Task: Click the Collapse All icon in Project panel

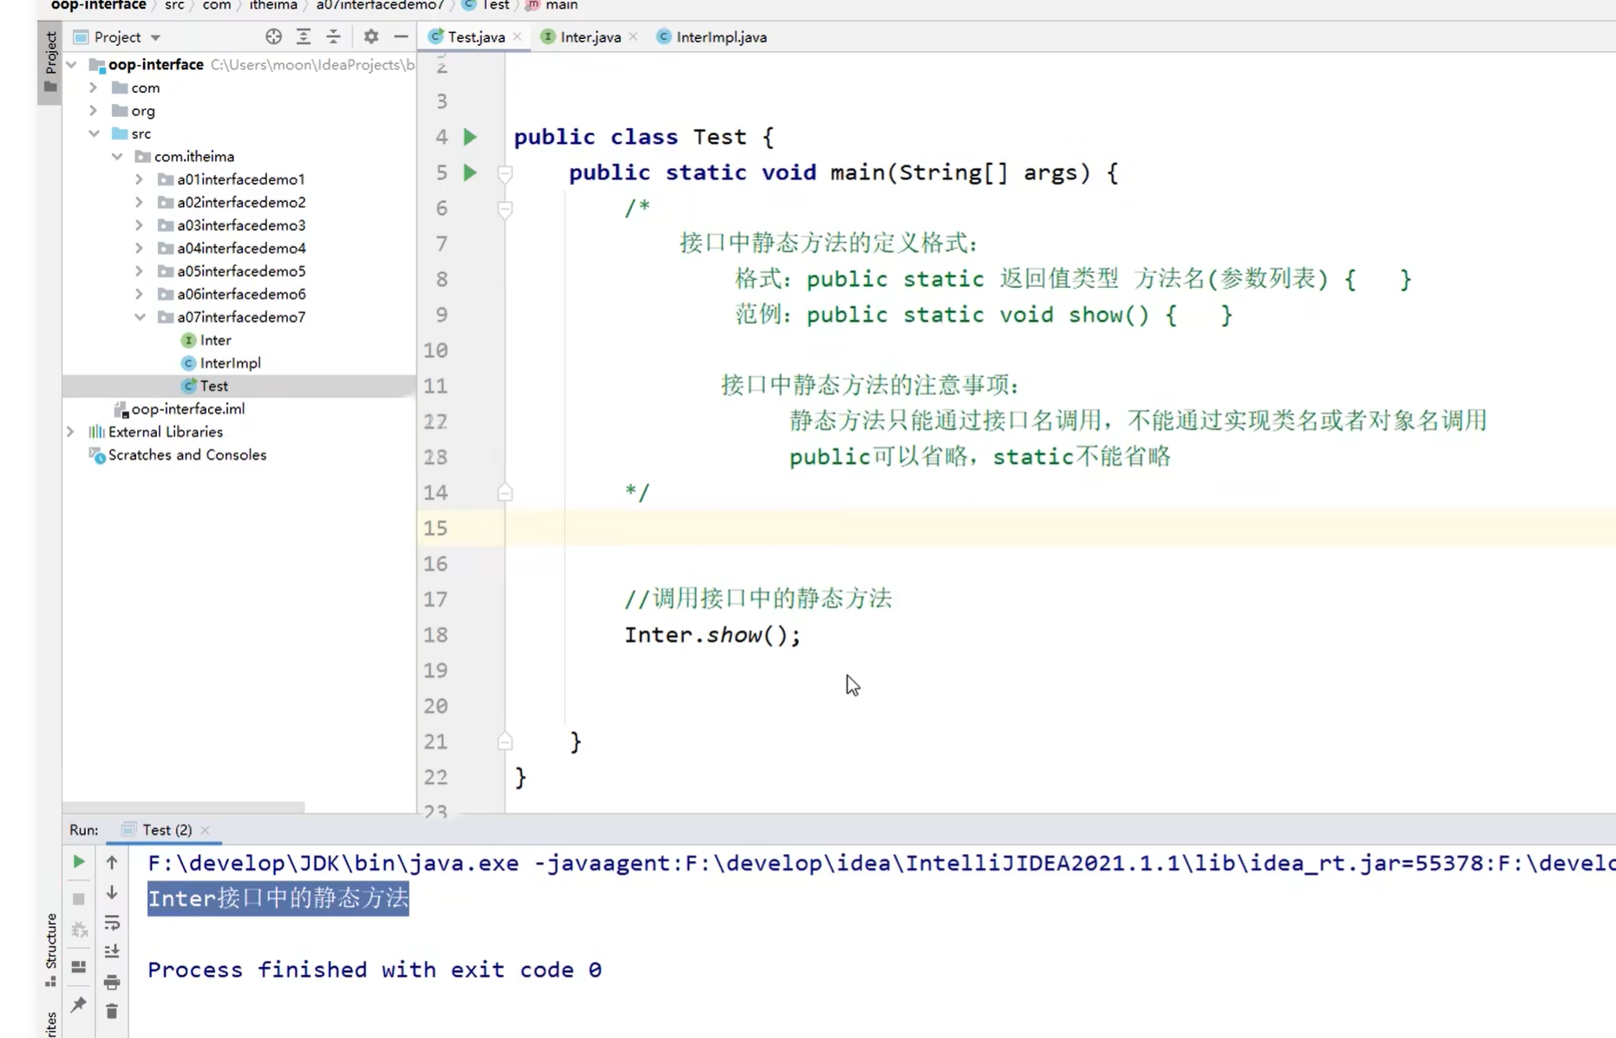Action: tap(333, 36)
